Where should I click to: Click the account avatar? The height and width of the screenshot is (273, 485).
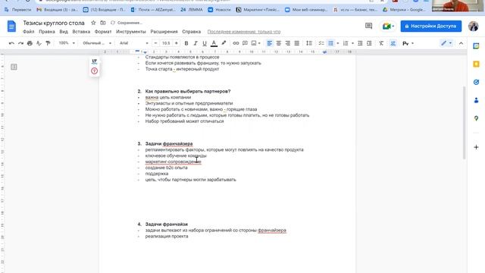[x=473, y=26]
